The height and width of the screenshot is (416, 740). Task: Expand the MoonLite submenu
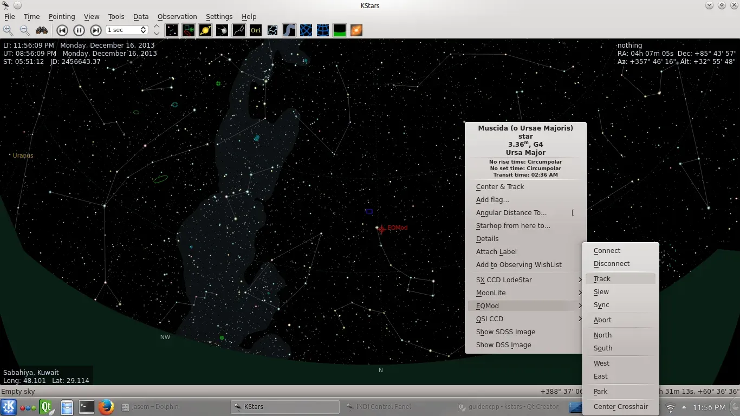(x=525, y=293)
